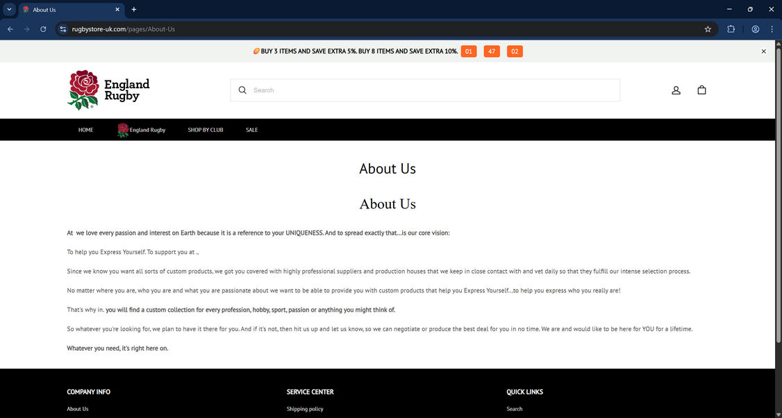The height and width of the screenshot is (418, 782).
Task: Click the browser back arrow
Action: [x=10, y=29]
